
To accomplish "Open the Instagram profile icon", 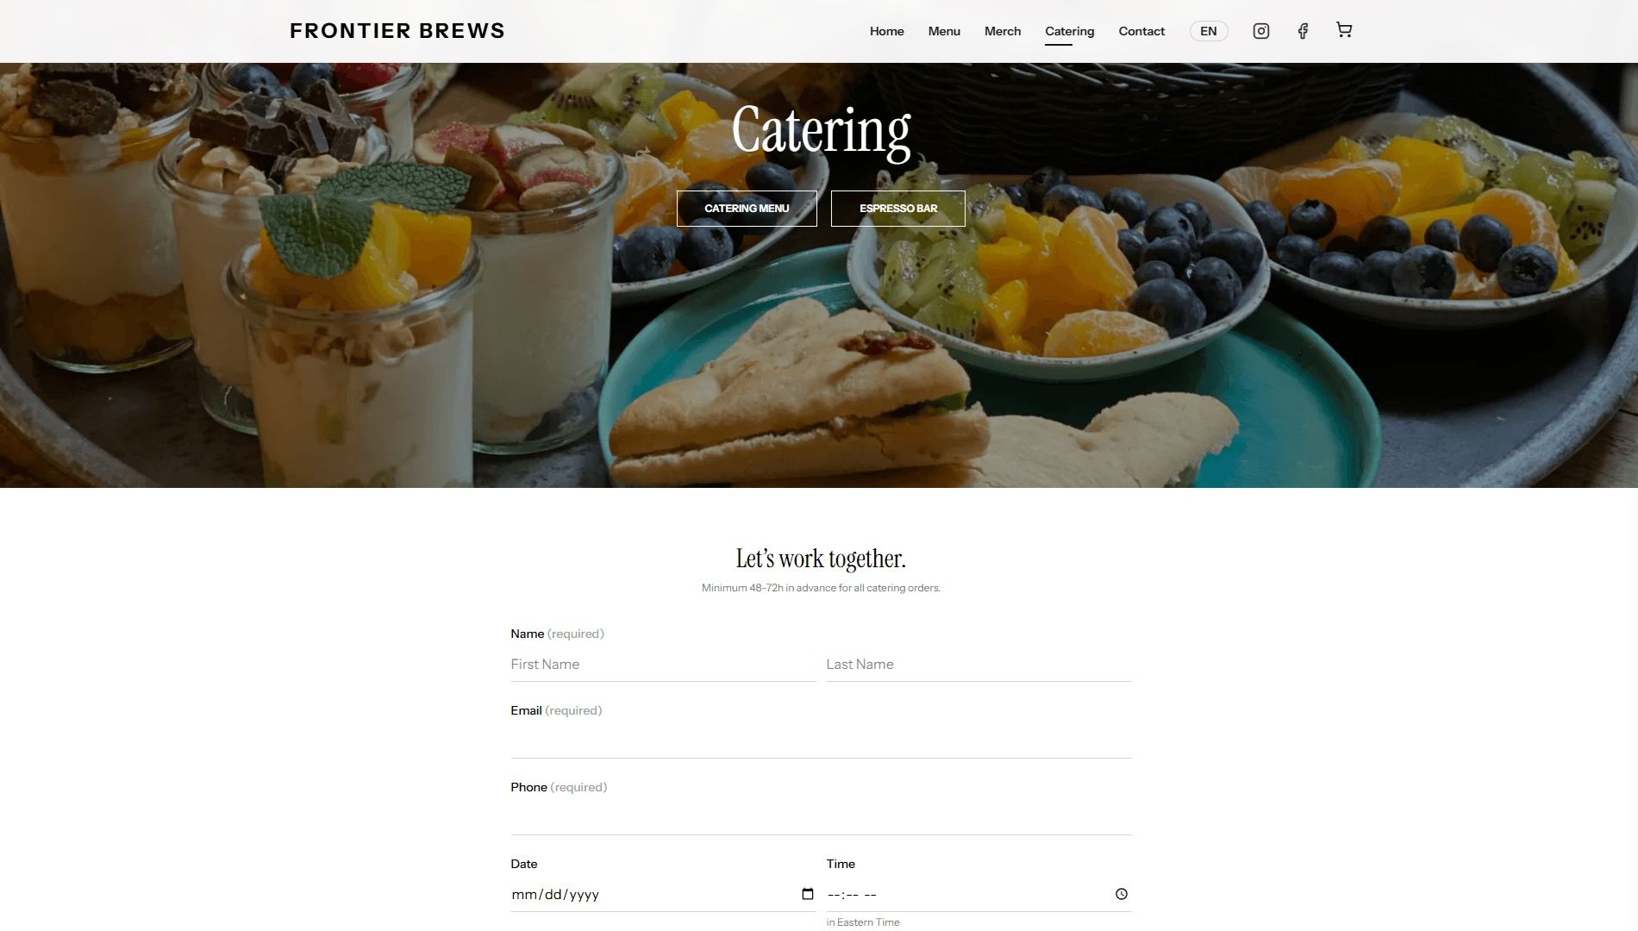I will [1260, 31].
